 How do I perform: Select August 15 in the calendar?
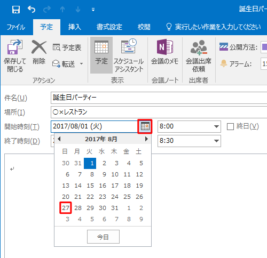(x=90, y=186)
